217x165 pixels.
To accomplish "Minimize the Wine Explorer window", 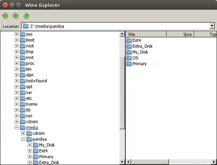I will click(12, 5).
